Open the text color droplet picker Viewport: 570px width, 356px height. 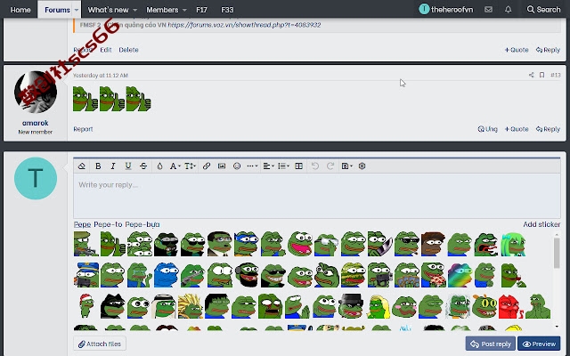(x=159, y=166)
